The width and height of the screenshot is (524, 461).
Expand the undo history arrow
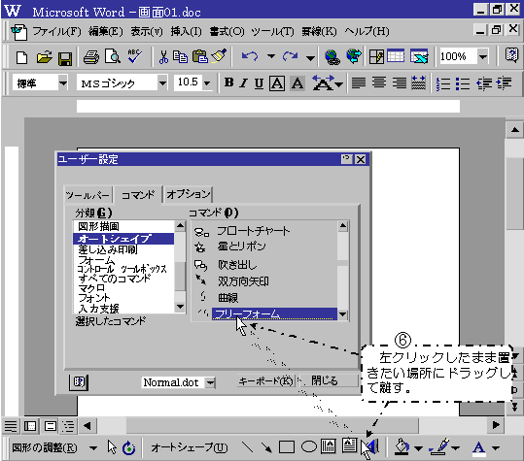(271, 56)
